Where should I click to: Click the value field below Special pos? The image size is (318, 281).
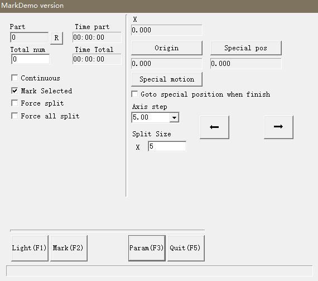(246, 64)
